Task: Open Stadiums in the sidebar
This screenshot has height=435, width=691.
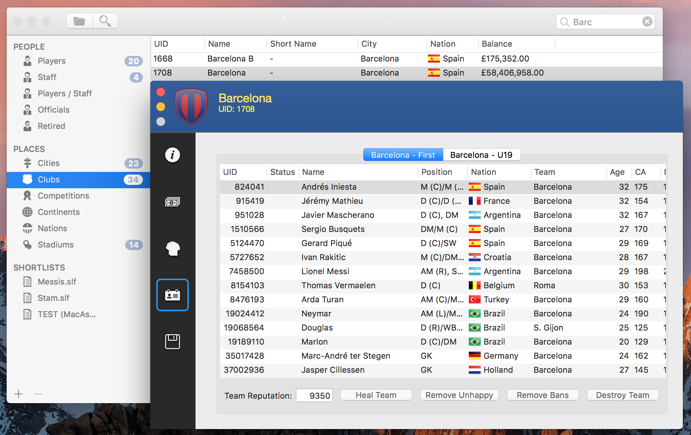Action: [78, 245]
